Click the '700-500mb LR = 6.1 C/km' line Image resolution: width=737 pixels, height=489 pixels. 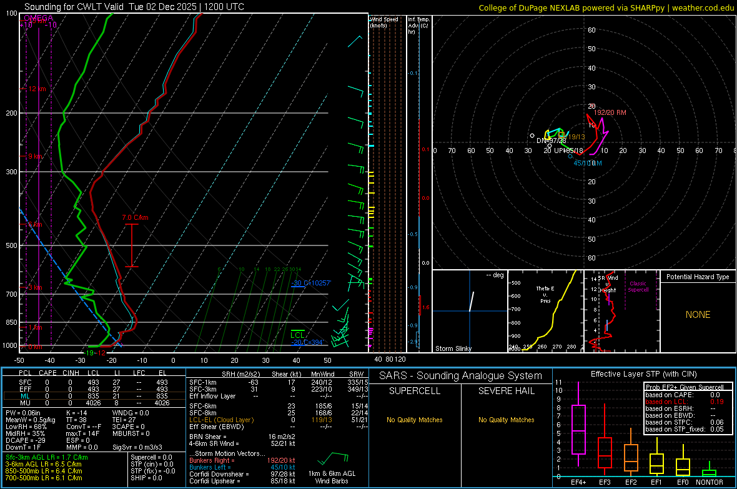coord(44,478)
